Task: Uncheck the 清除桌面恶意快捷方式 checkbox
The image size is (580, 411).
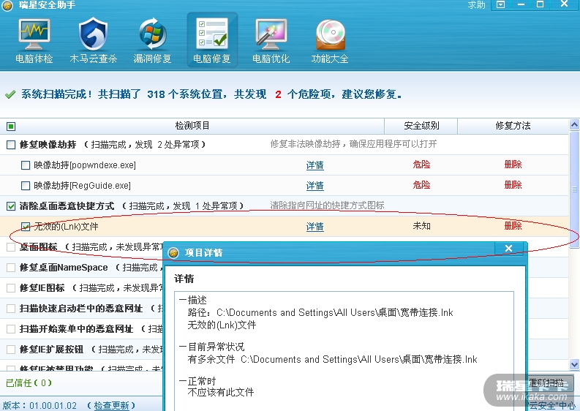Action: coord(11,206)
